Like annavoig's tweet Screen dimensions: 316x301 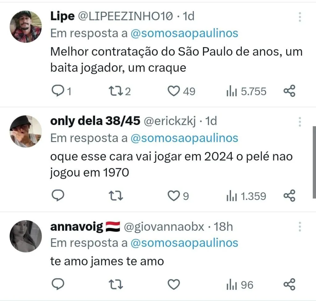[174, 284]
